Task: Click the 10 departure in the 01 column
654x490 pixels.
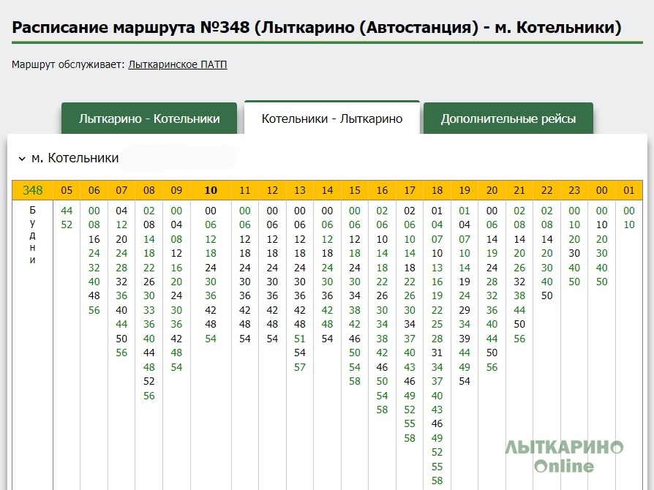Action: 629,225
